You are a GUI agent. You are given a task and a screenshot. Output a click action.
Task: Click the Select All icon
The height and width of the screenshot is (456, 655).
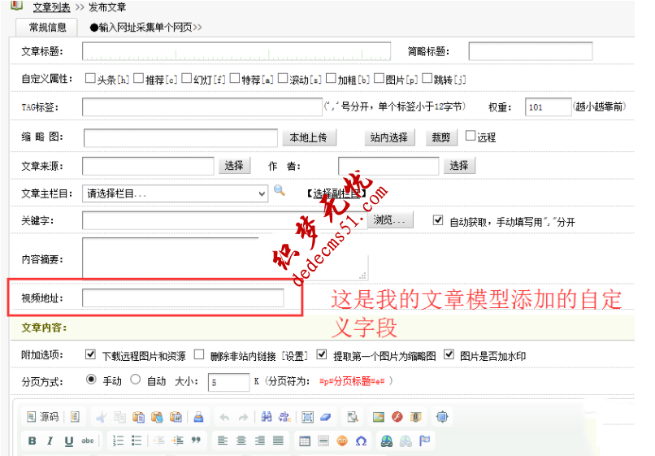coord(307,417)
